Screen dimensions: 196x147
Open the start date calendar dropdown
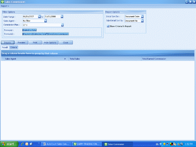tap(39, 16)
